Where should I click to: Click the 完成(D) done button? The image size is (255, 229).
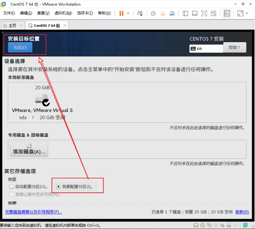point(20,48)
